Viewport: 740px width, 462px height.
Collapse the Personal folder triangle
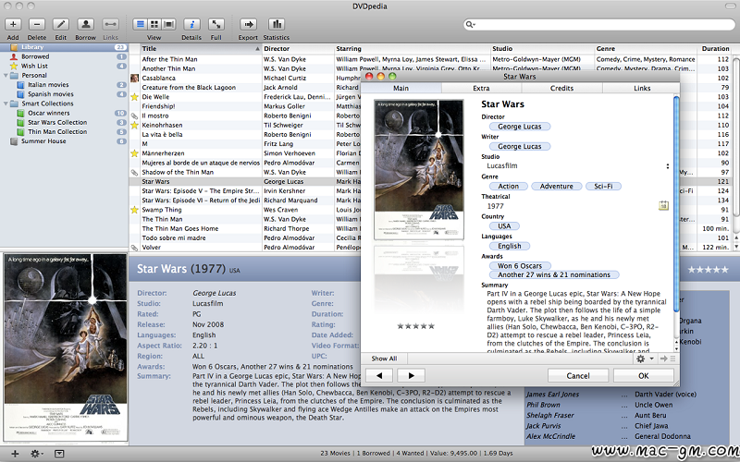coord(6,76)
